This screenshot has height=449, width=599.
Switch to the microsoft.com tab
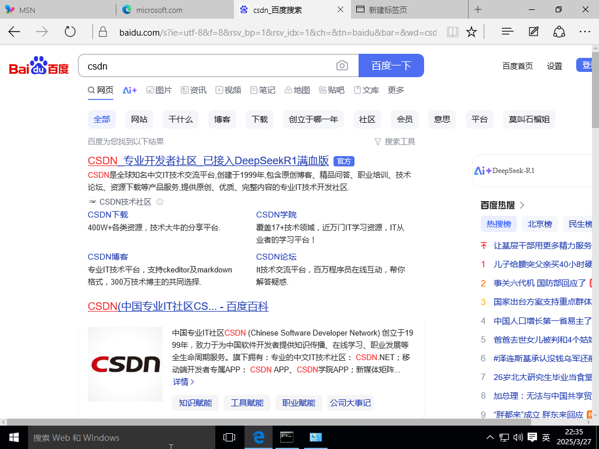[175, 9]
